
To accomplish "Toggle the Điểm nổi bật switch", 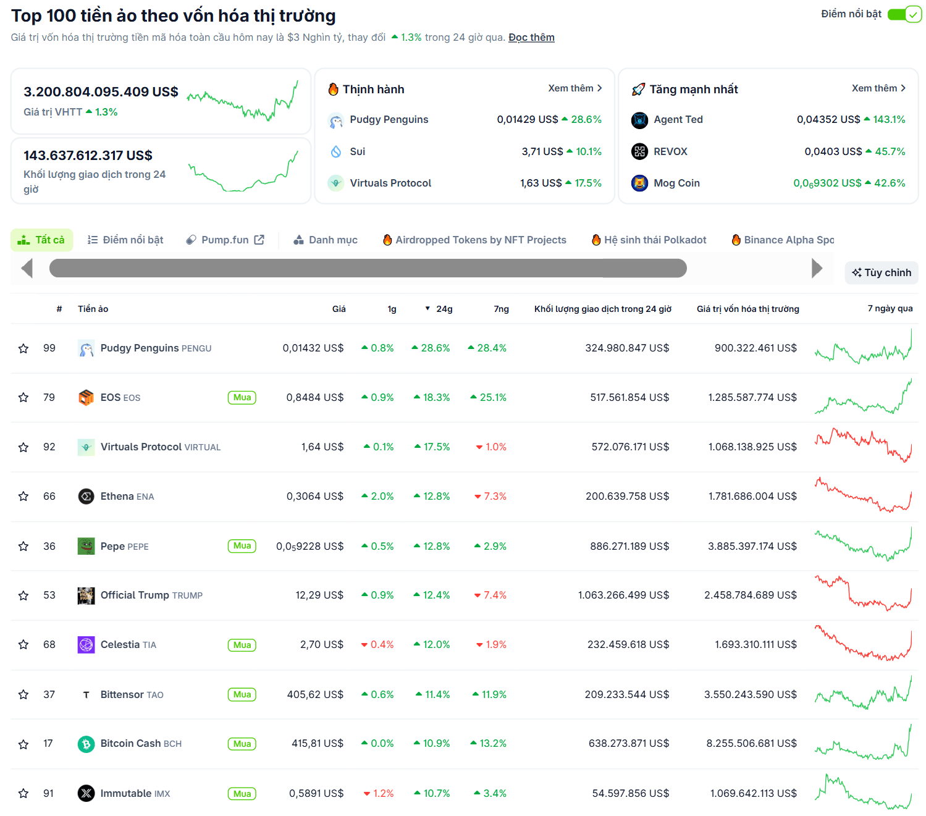I will click(x=904, y=14).
